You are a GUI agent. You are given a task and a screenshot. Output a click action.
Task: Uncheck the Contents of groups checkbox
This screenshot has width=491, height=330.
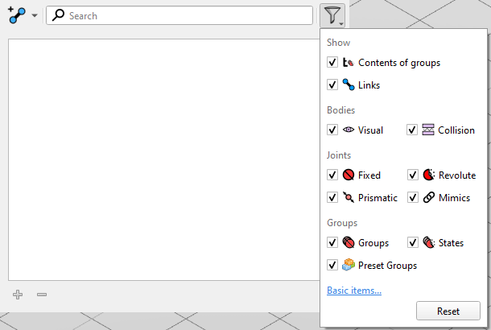pos(332,62)
